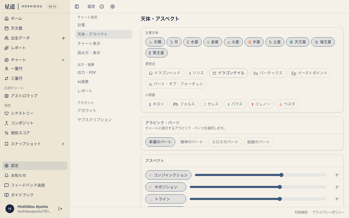Toggle 金星 planet chip

click(213, 42)
